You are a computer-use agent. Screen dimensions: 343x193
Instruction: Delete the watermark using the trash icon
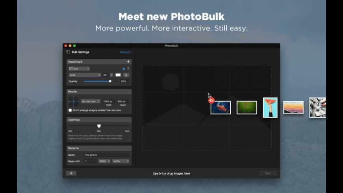tap(129, 69)
